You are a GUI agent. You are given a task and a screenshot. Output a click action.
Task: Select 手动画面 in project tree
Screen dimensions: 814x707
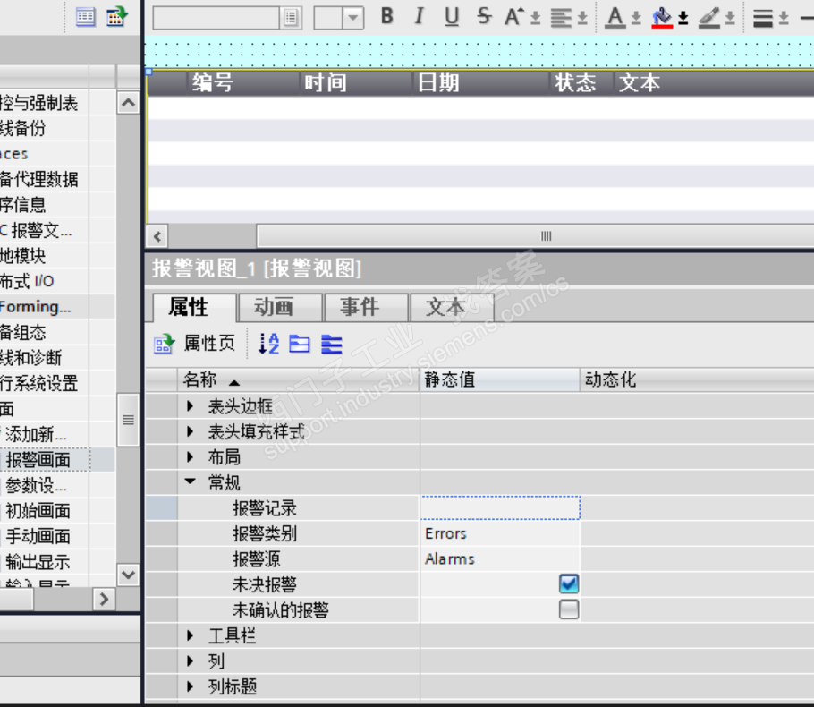click(38, 537)
